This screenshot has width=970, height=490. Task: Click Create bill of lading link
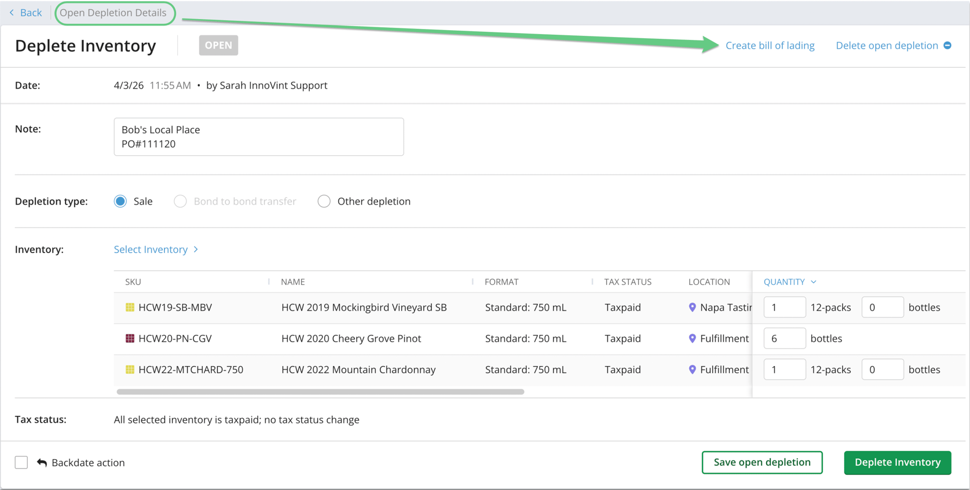(x=770, y=45)
